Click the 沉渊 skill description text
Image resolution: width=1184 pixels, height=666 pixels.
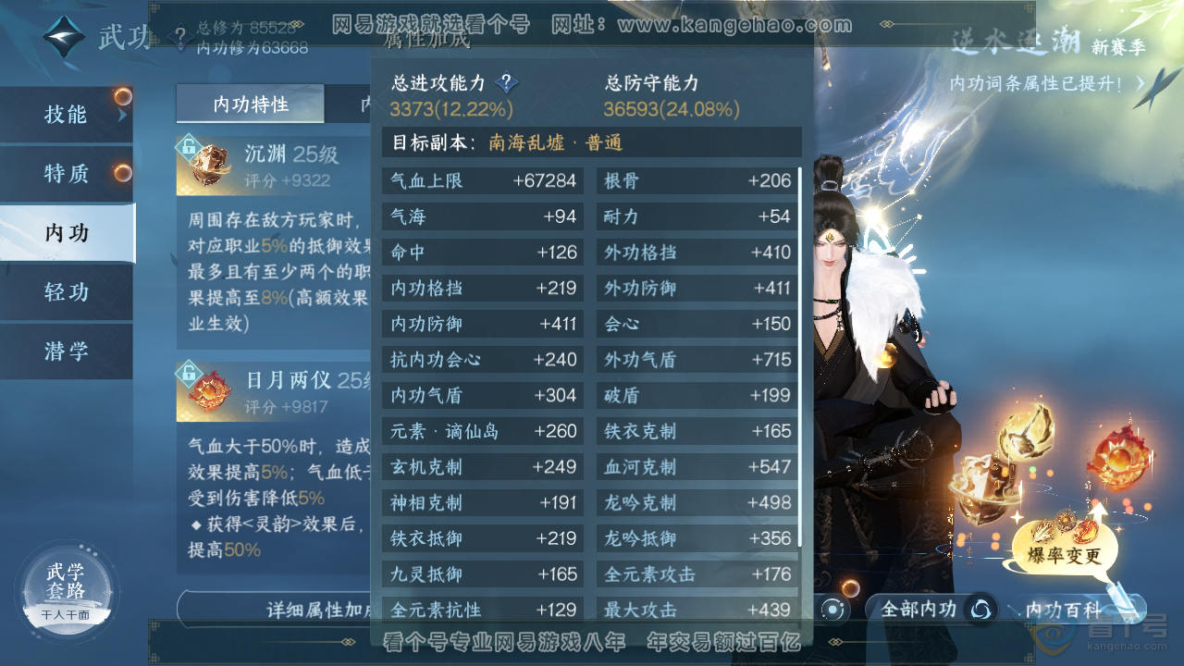click(x=279, y=274)
